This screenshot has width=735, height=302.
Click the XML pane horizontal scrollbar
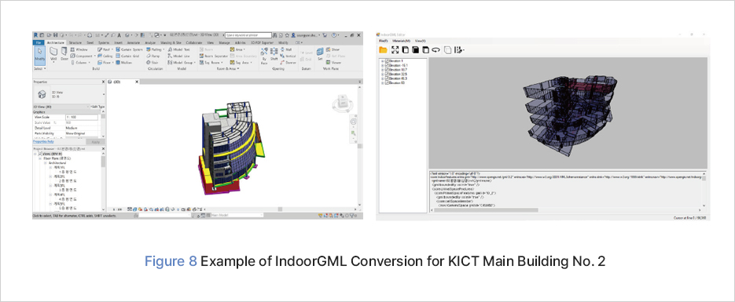(x=566, y=210)
